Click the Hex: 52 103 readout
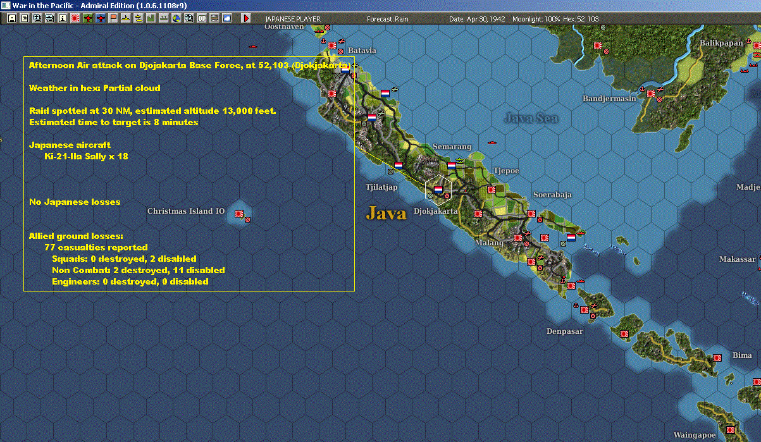Viewport: 761px width, 442px height. tap(581, 19)
